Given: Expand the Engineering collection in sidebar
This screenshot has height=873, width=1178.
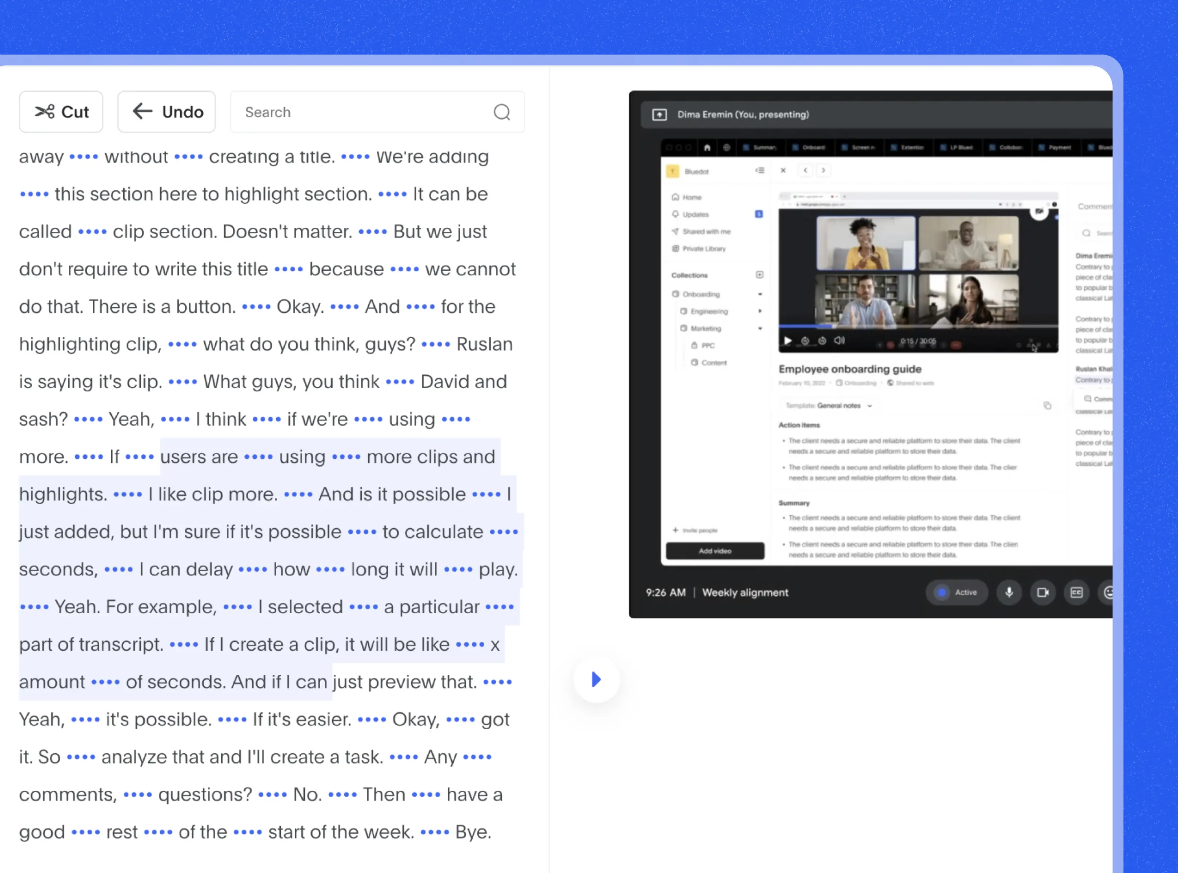Looking at the screenshot, I should (x=759, y=311).
